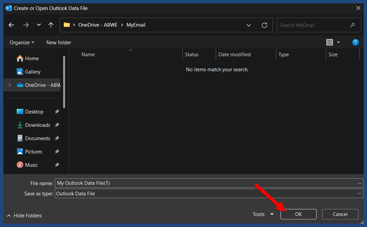Expand the File name dropdown arrow
This screenshot has height=227, width=367.
point(360,183)
